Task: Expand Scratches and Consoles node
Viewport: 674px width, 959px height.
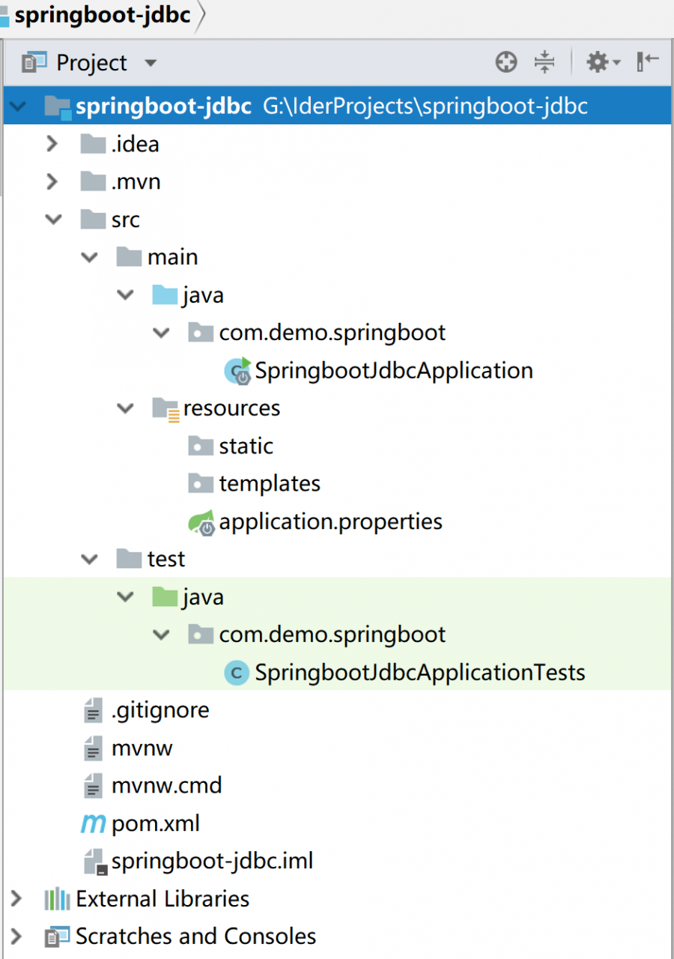Action: [x=16, y=937]
